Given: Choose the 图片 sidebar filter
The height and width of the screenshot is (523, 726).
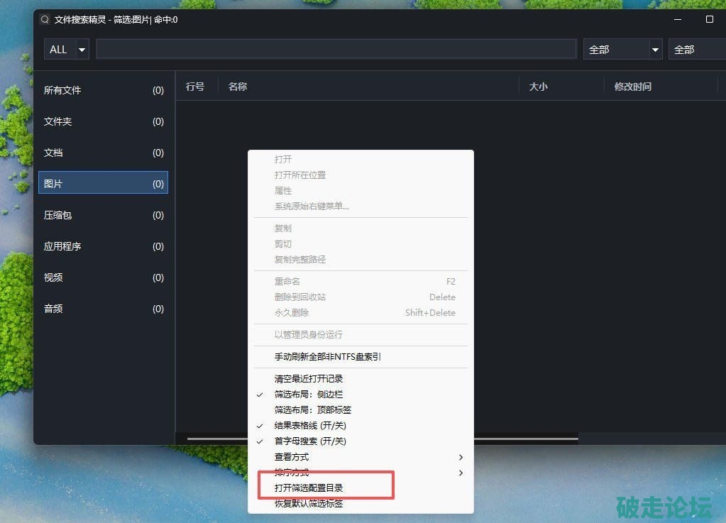Looking at the screenshot, I should 103,184.
